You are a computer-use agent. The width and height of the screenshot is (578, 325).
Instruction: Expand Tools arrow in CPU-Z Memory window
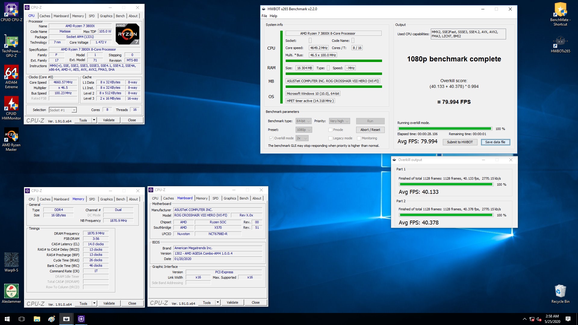coord(94,303)
